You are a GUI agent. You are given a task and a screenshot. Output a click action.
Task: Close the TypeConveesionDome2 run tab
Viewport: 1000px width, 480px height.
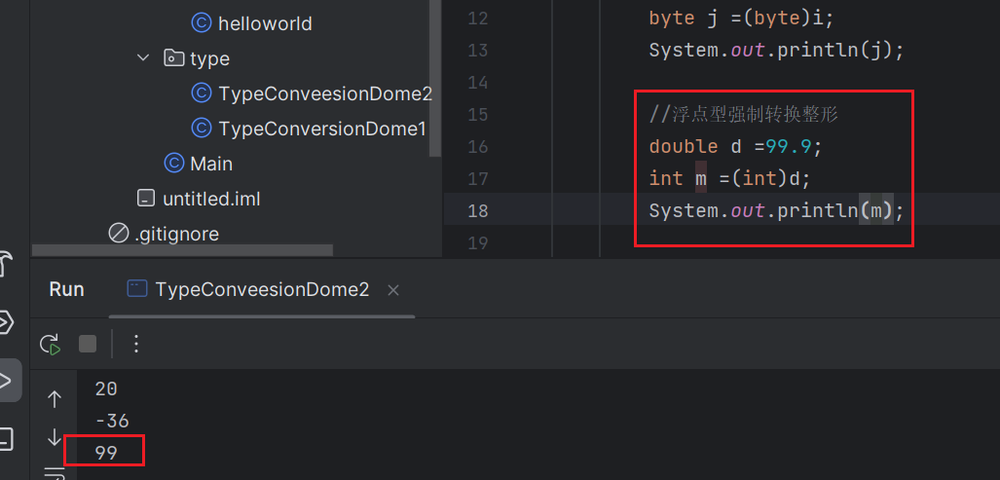click(393, 290)
